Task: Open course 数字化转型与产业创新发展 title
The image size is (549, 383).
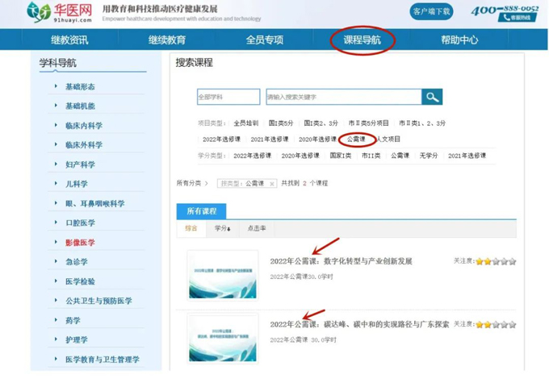Action: [341, 261]
